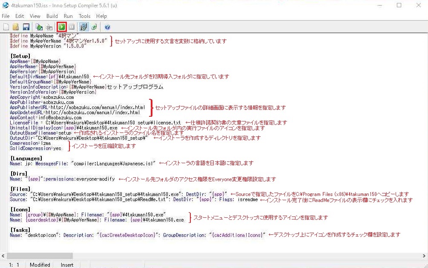Click the 'AppUpdatesURL' line
This screenshot has width=428, height=268.
[75, 112]
